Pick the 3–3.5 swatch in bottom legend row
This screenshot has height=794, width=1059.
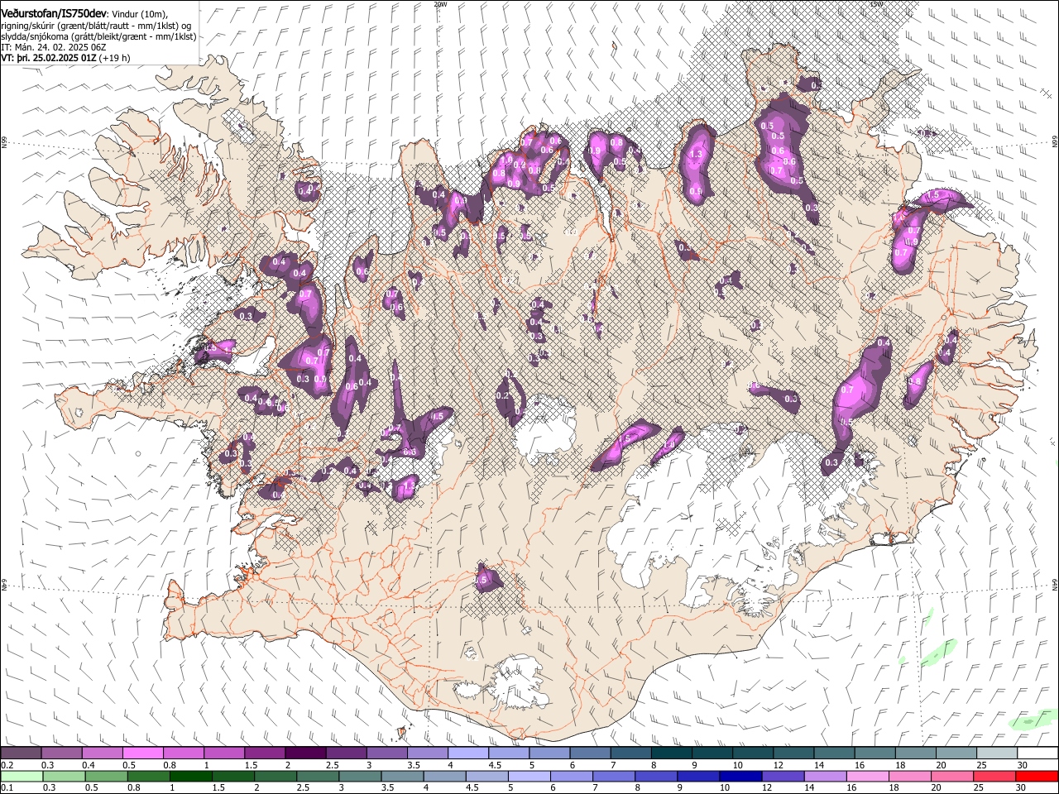pyautogui.click(x=360, y=776)
